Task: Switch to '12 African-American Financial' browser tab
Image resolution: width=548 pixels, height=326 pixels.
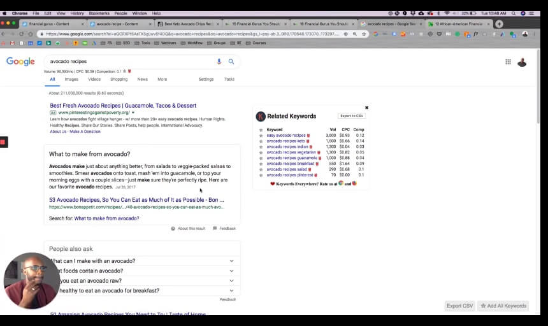Action: pos(459,24)
